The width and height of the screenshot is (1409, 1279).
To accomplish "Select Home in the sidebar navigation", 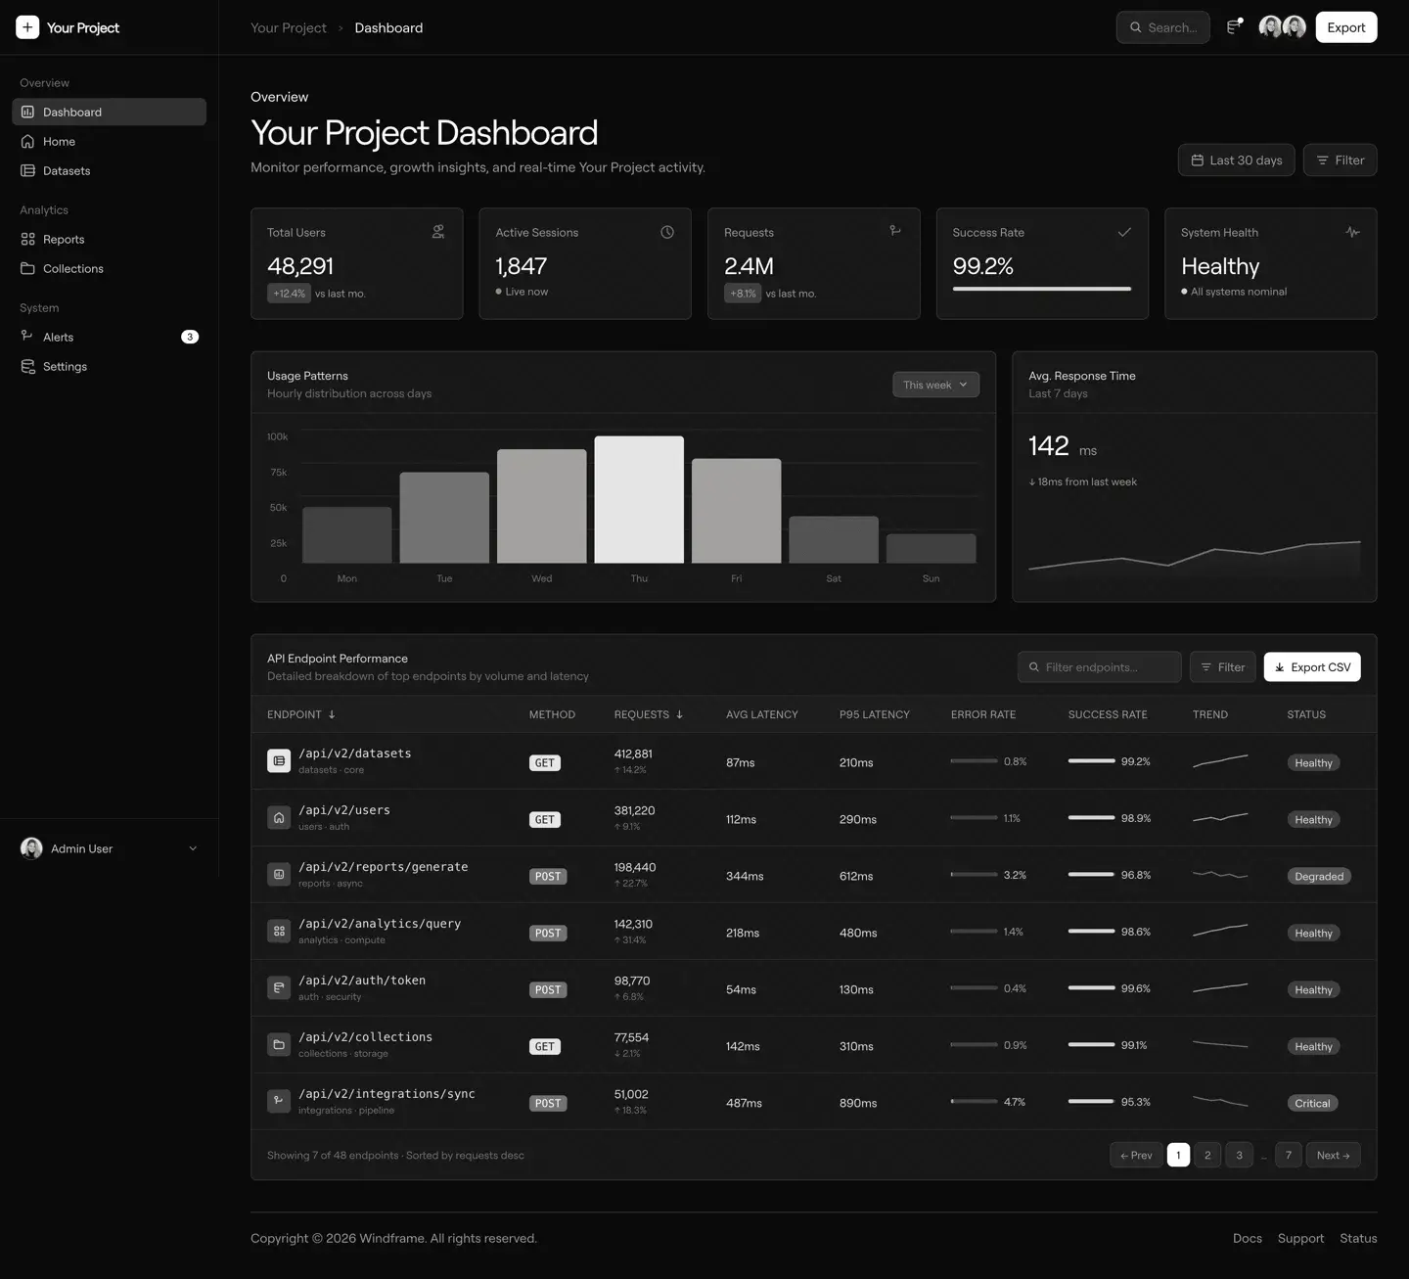I will (59, 141).
